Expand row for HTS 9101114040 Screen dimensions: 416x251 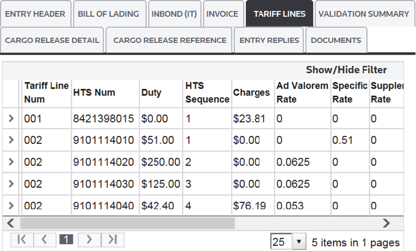11,206
